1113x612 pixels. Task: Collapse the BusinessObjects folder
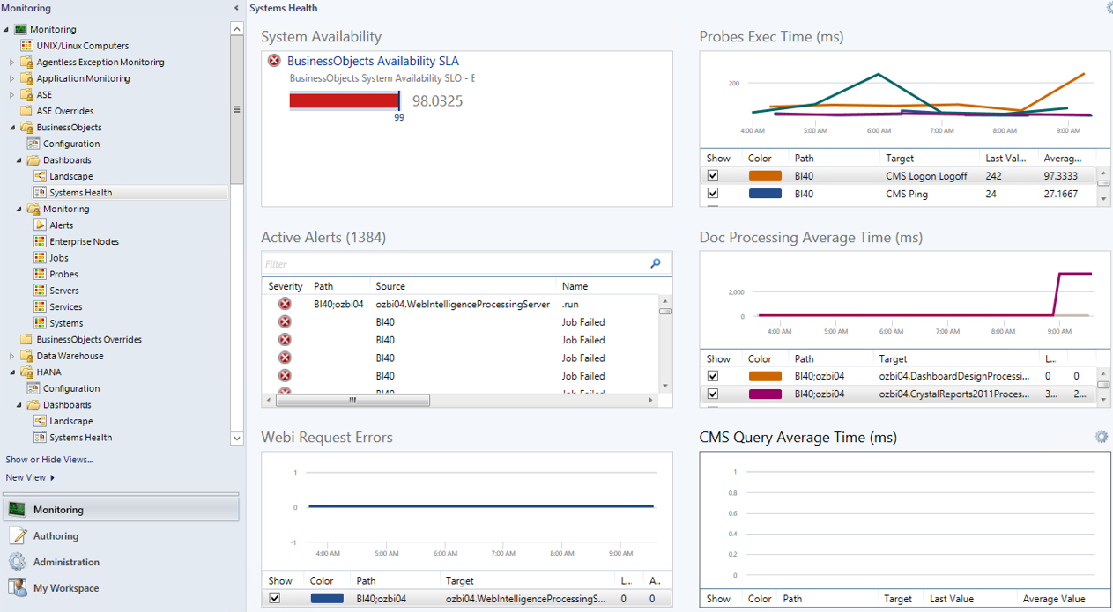click(12, 128)
